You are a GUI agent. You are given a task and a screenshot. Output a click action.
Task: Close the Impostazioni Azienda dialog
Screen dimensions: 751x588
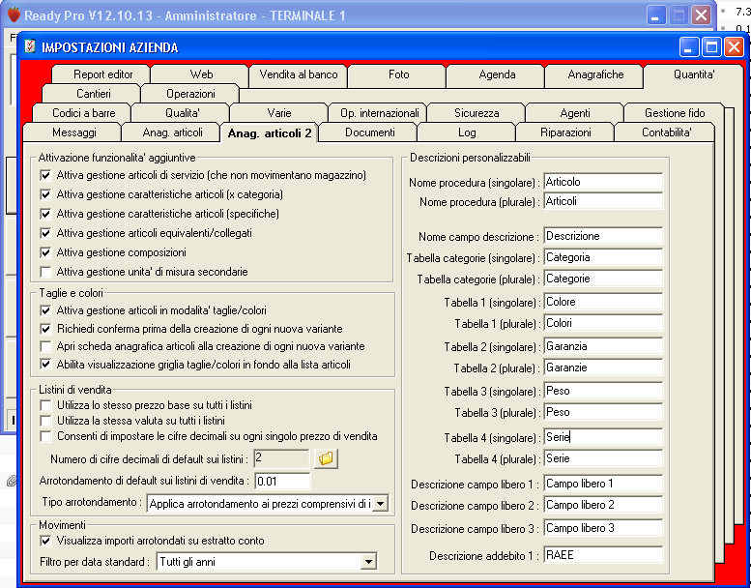tap(734, 47)
